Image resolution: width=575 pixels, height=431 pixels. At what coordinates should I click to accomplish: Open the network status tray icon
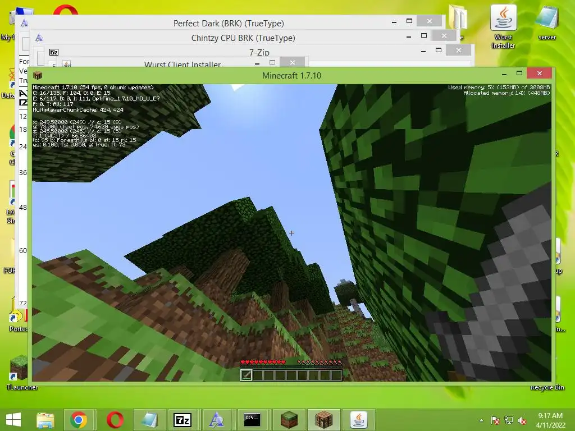click(x=509, y=420)
